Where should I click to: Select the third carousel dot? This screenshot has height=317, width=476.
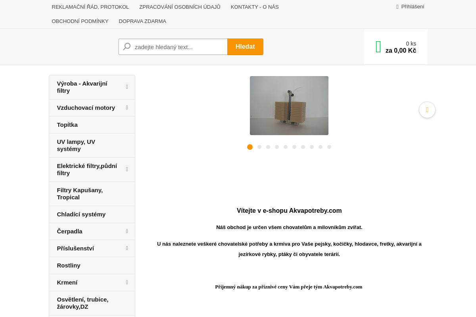pyautogui.click(x=268, y=147)
